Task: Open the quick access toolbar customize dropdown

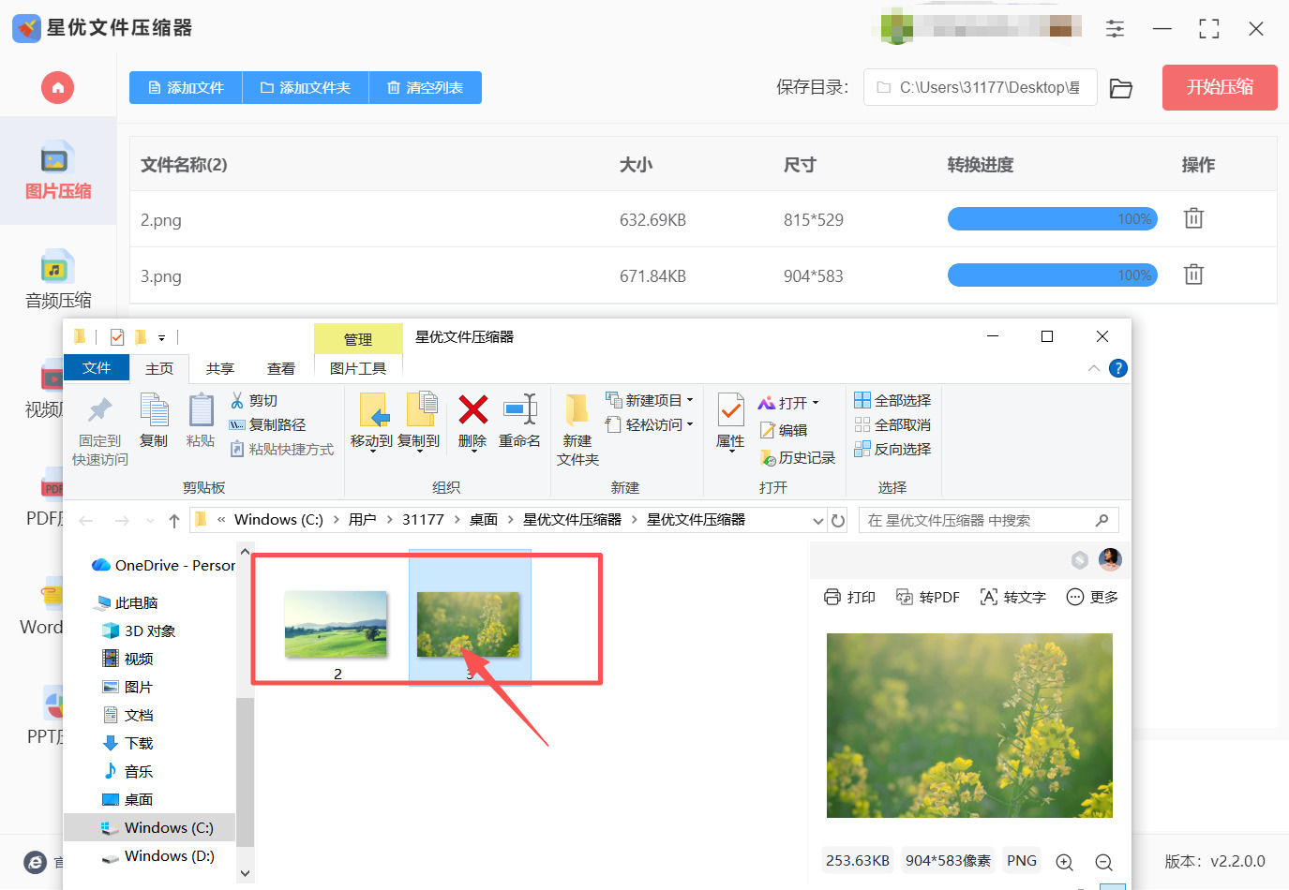Action: [161, 338]
